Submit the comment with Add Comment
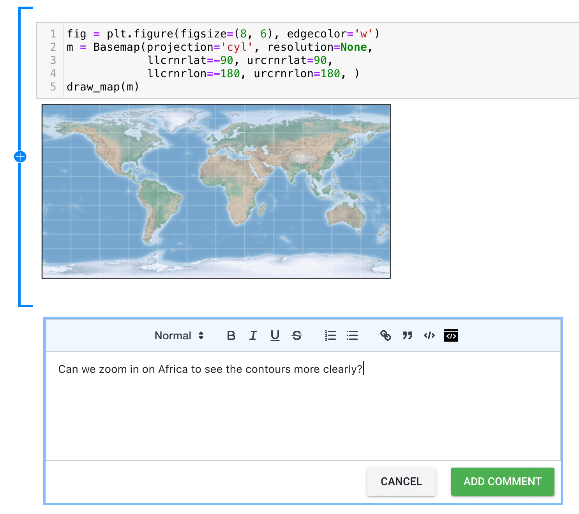Viewport: 579px width, 514px height. click(x=502, y=482)
